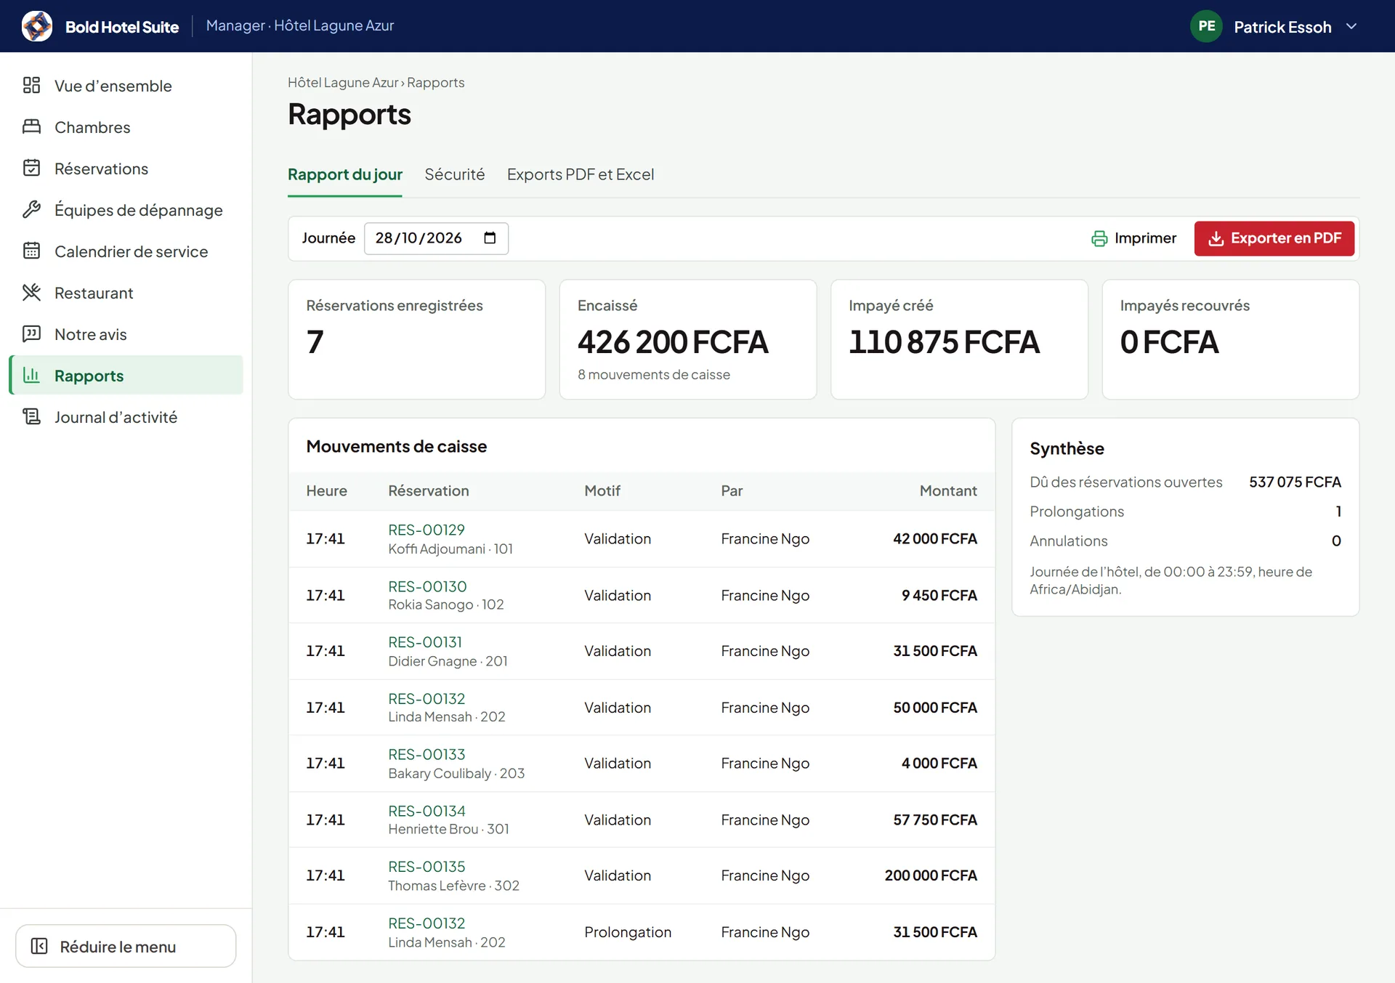Click the Impayé créé 110 875 FCFA value

pyautogui.click(x=944, y=342)
